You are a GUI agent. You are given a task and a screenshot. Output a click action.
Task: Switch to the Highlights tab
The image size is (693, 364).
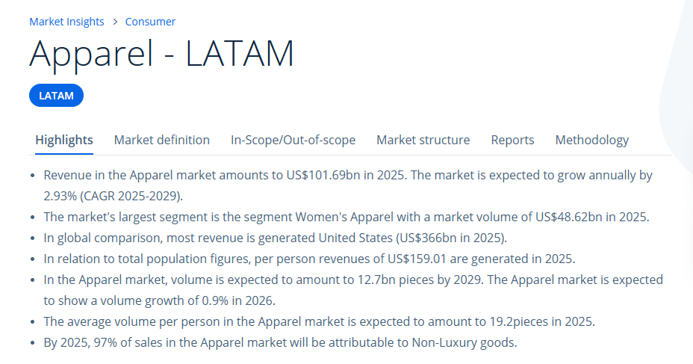coord(64,140)
